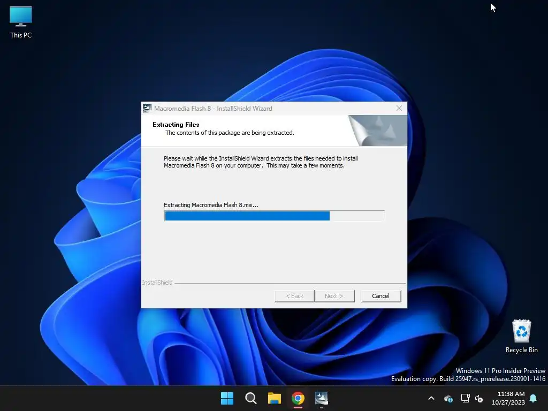Screen dimensions: 548x411
Task: Show hidden system tray icons
Action: [x=431, y=398]
